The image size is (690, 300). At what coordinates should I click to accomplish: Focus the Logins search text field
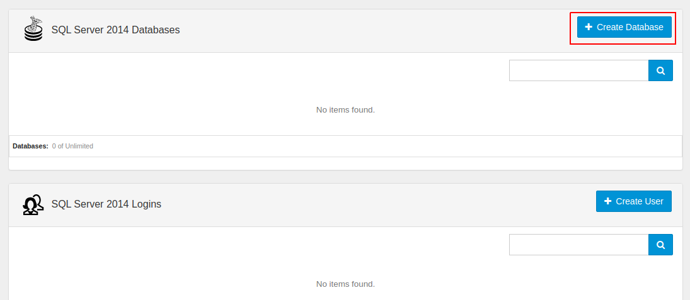578,245
